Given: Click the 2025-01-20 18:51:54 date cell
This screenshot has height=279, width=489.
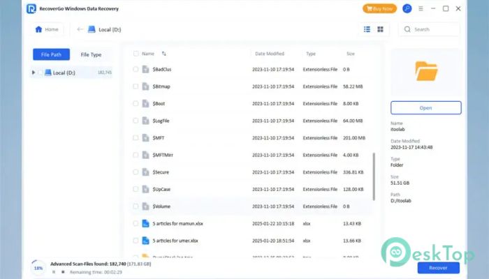Looking at the screenshot, I should pos(273,241).
